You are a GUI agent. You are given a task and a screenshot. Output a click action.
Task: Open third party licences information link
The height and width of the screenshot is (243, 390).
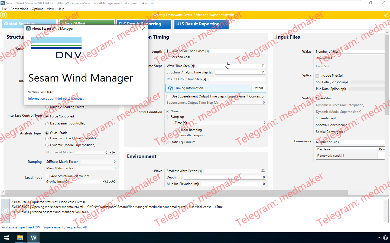56,99
